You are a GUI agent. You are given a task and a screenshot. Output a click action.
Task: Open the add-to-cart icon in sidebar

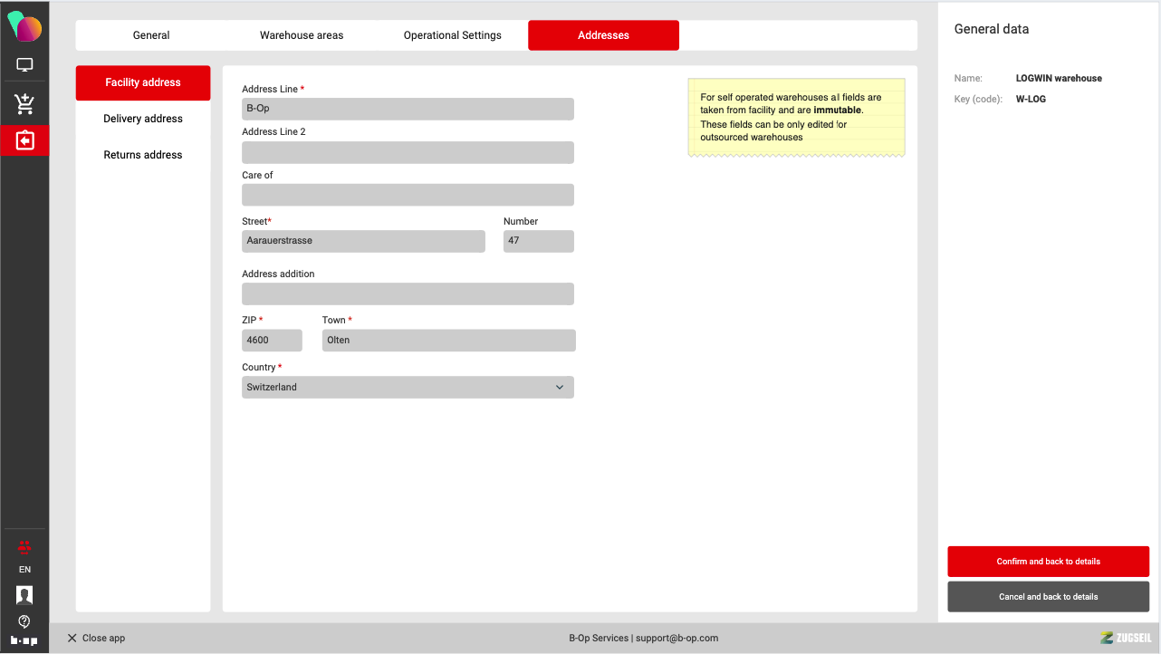(x=24, y=104)
